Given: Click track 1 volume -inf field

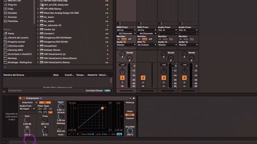Looking at the screenshot, I should pos(122,65).
